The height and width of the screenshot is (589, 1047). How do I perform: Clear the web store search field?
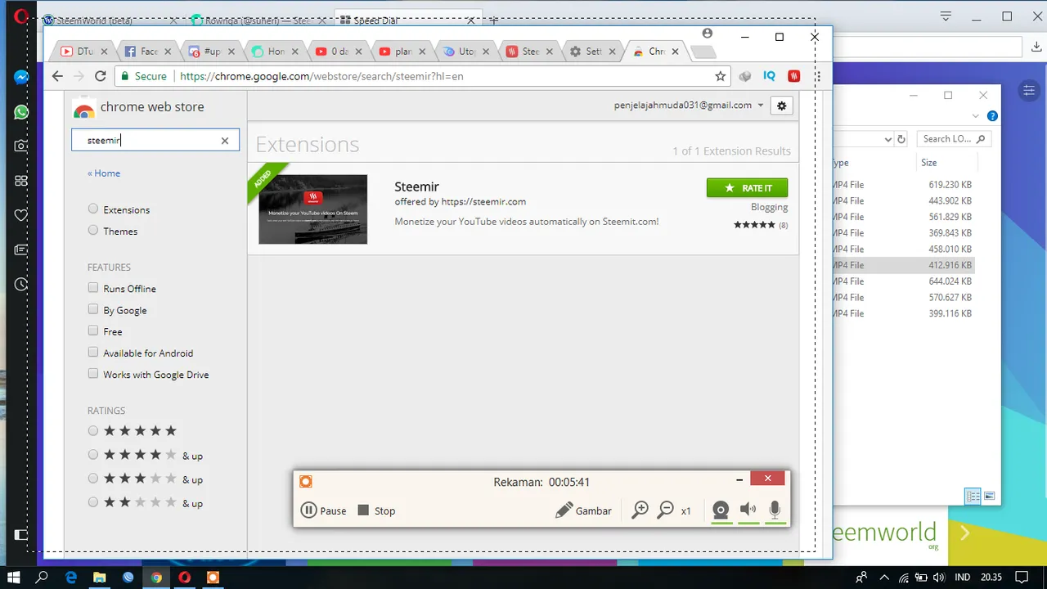225,141
